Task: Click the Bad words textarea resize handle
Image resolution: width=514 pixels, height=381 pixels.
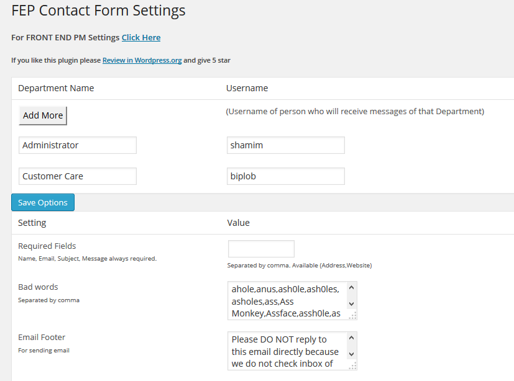Action: 353,316
